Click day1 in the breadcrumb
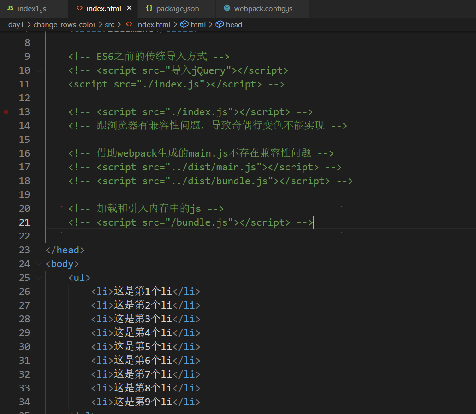The height and width of the screenshot is (414, 476). pyautogui.click(x=16, y=24)
